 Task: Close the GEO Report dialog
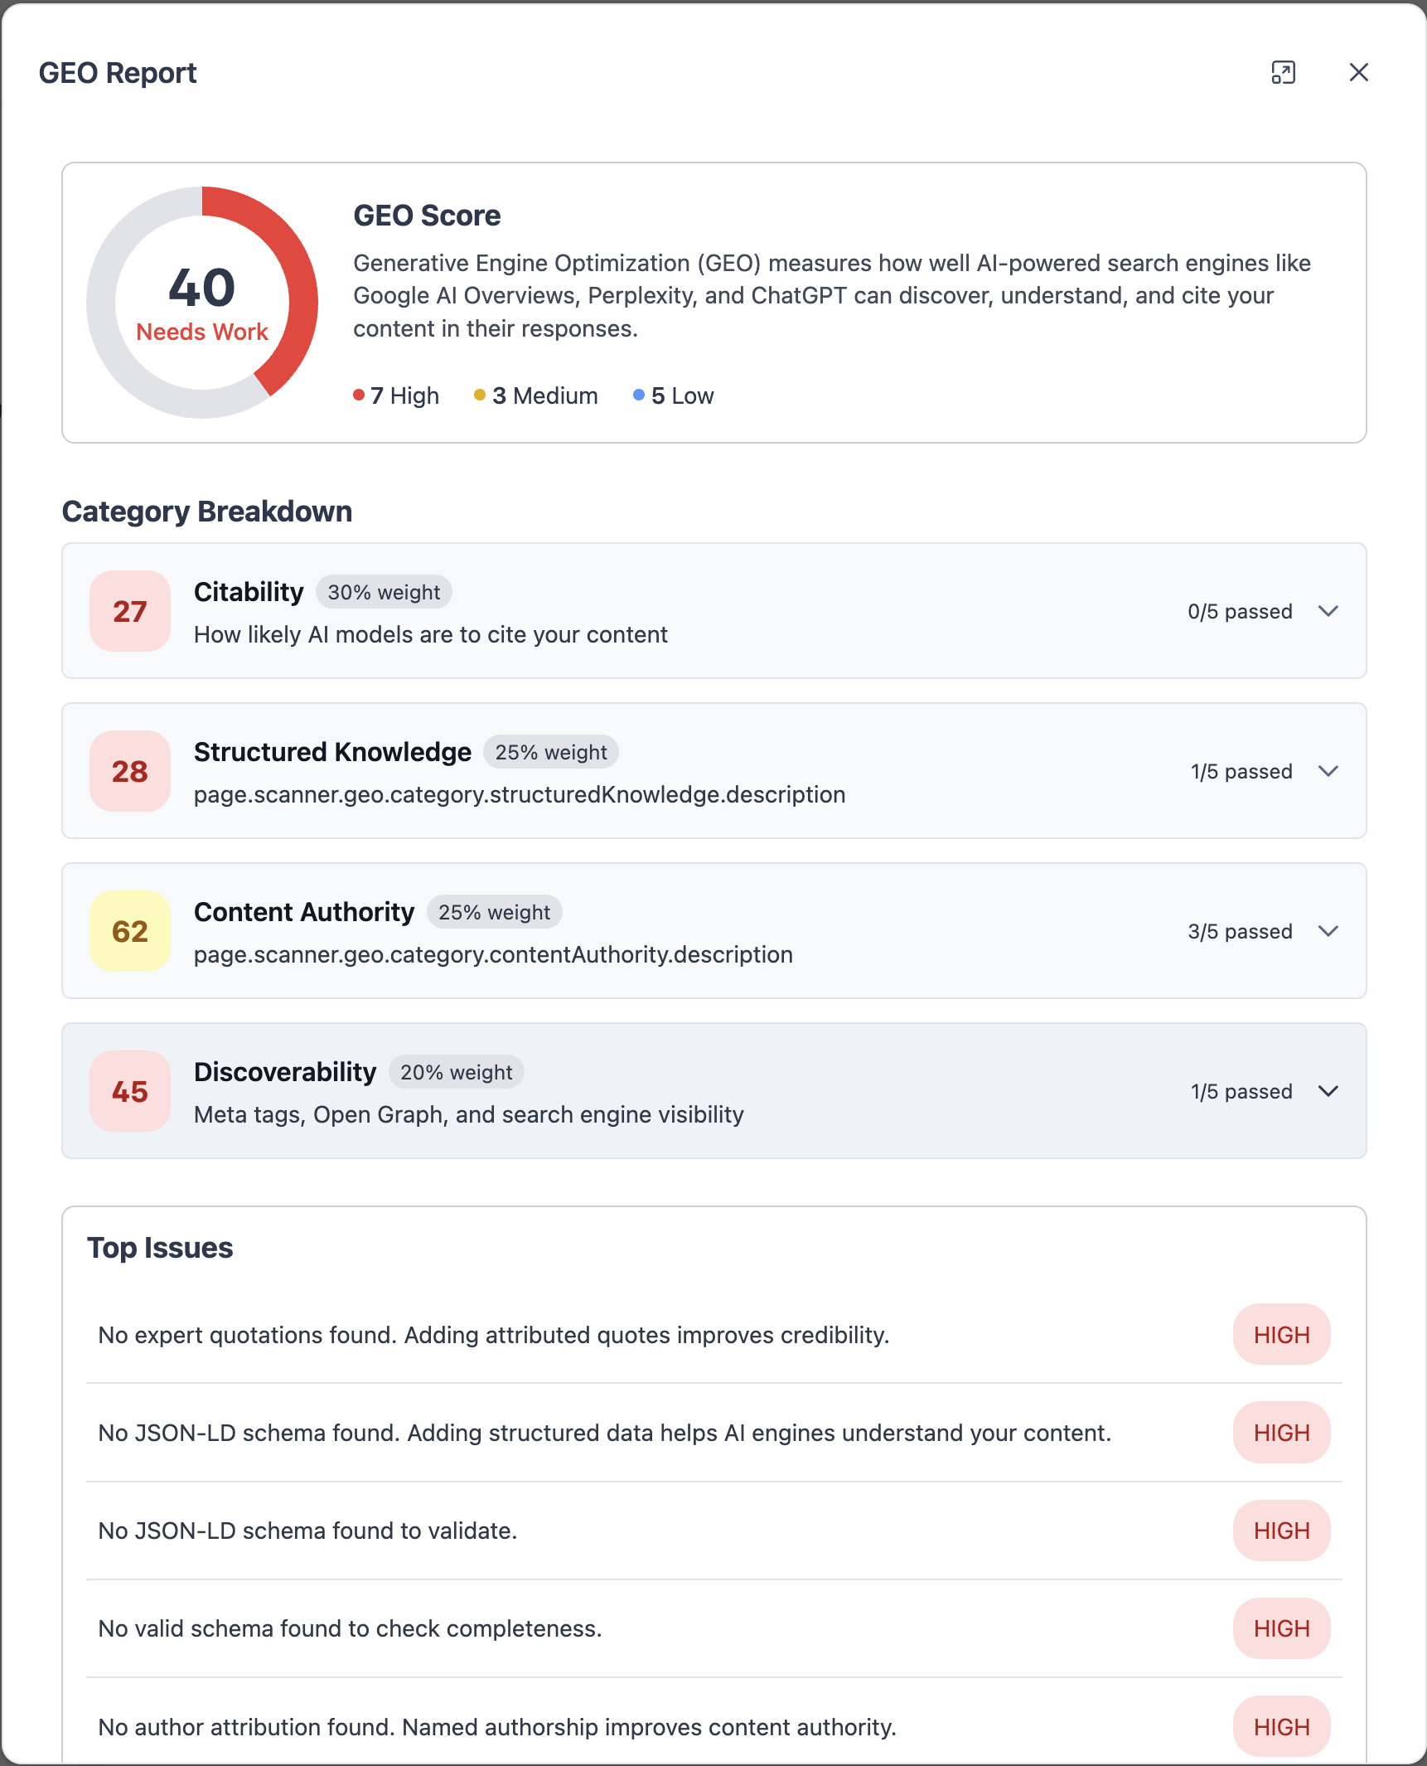pyautogui.click(x=1358, y=73)
